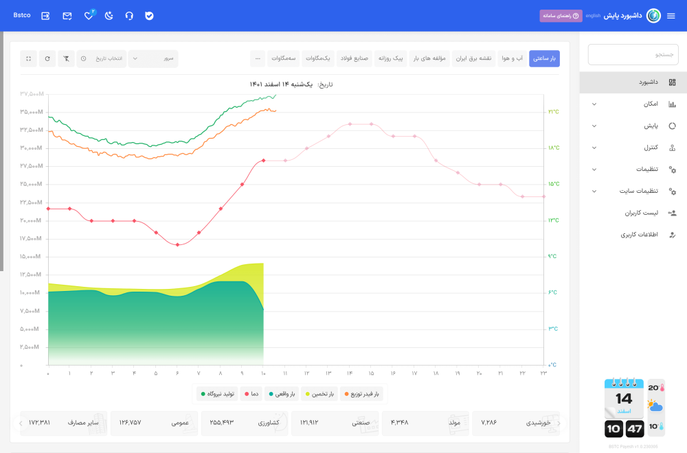
Task: Click the خورشیدی consumption card
Action: (516, 423)
